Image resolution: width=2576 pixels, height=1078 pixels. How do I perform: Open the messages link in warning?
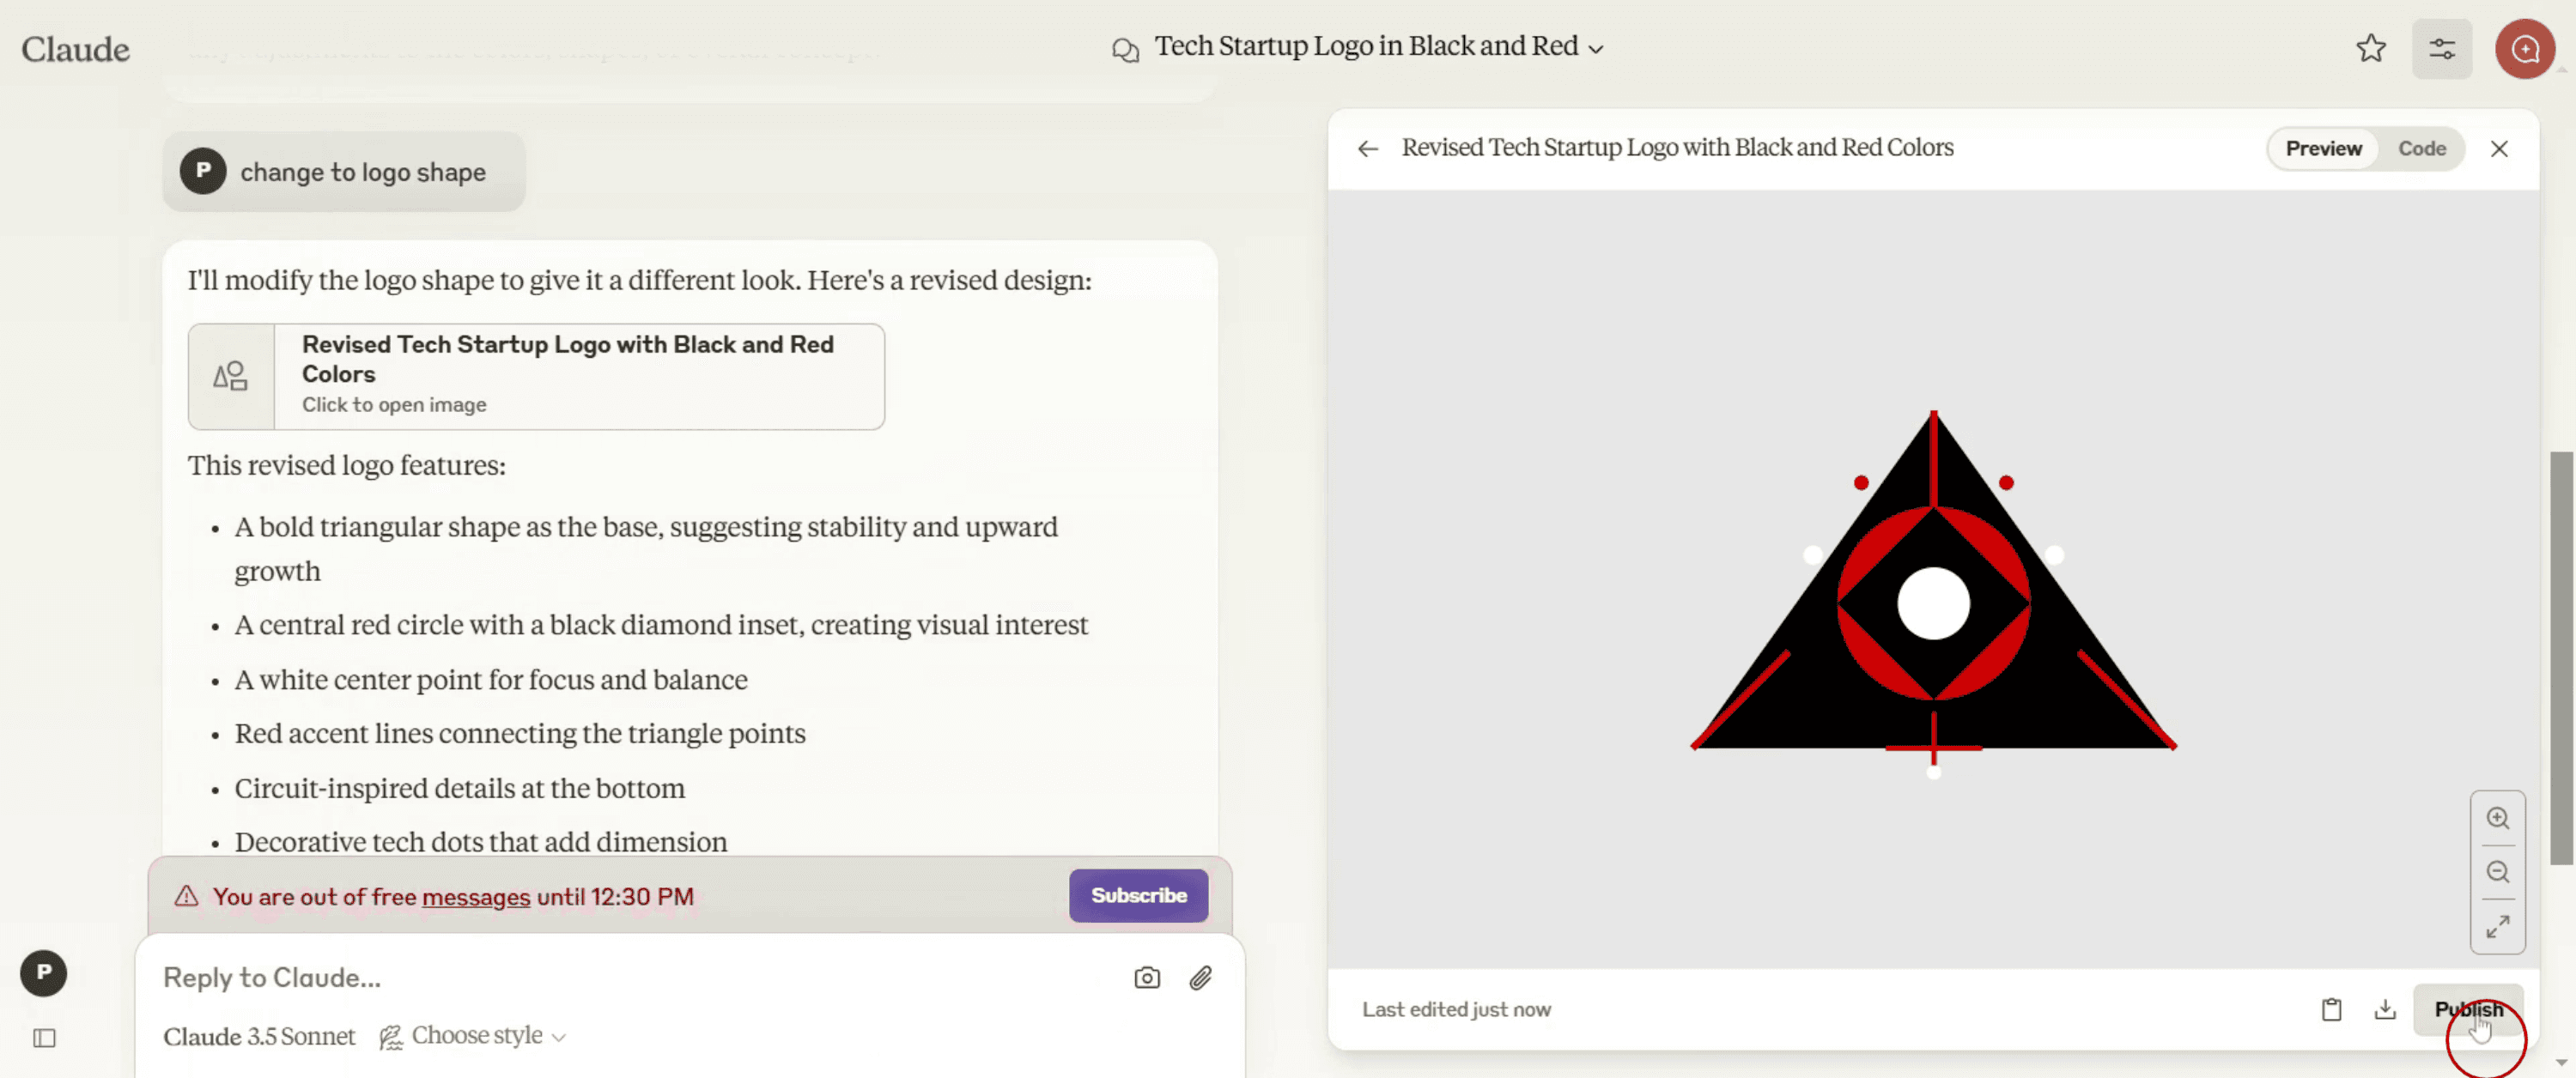475,897
